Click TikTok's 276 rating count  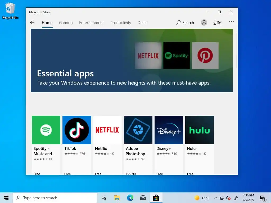point(82,154)
